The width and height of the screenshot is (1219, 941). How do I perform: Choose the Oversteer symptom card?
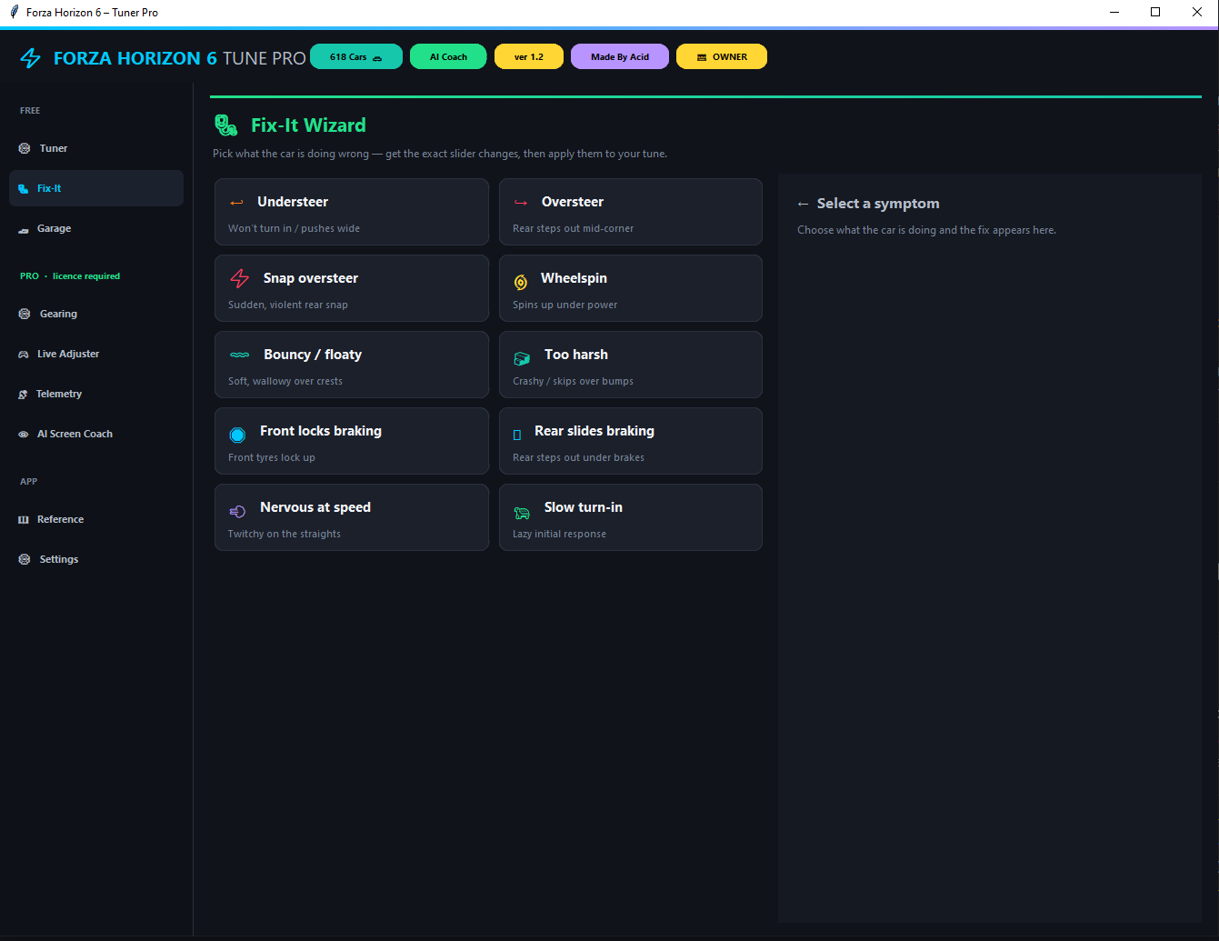click(631, 212)
